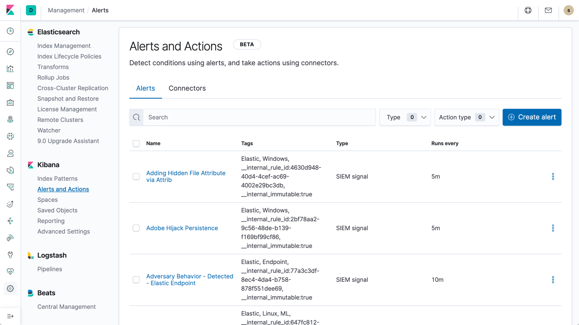Check the Adobe Hijack Persistence row
This screenshot has width=579, height=325.
point(136,228)
